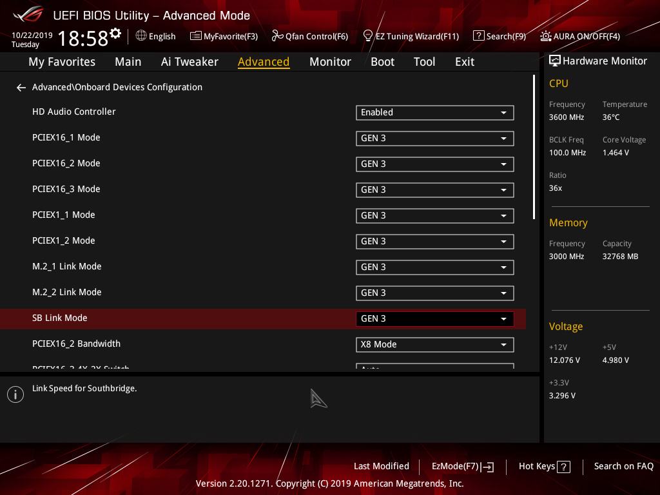Click the Hot Keys question mark icon
Image resolution: width=660 pixels, height=495 pixels.
point(563,467)
